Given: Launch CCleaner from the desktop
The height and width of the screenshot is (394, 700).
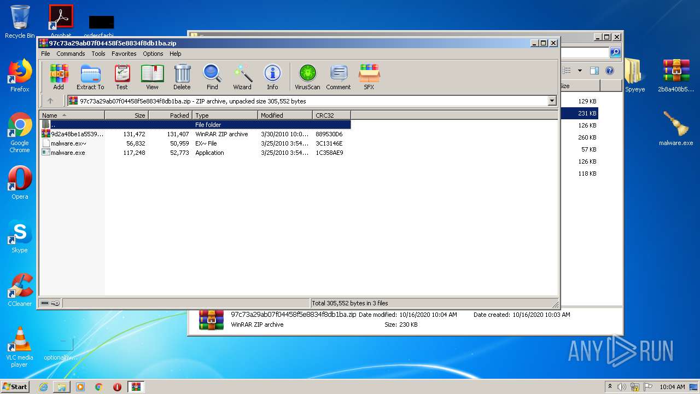Looking at the screenshot, I should coord(20,290).
